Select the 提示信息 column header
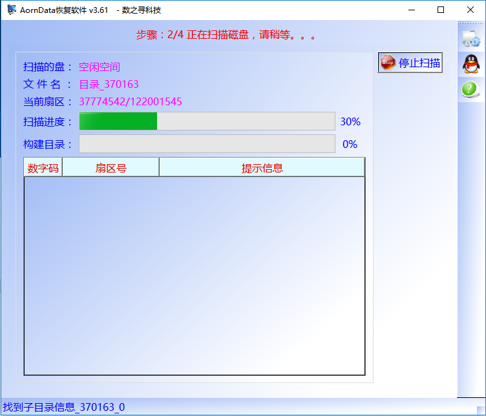Image resolution: width=486 pixels, height=416 pixels. [262, 167]
